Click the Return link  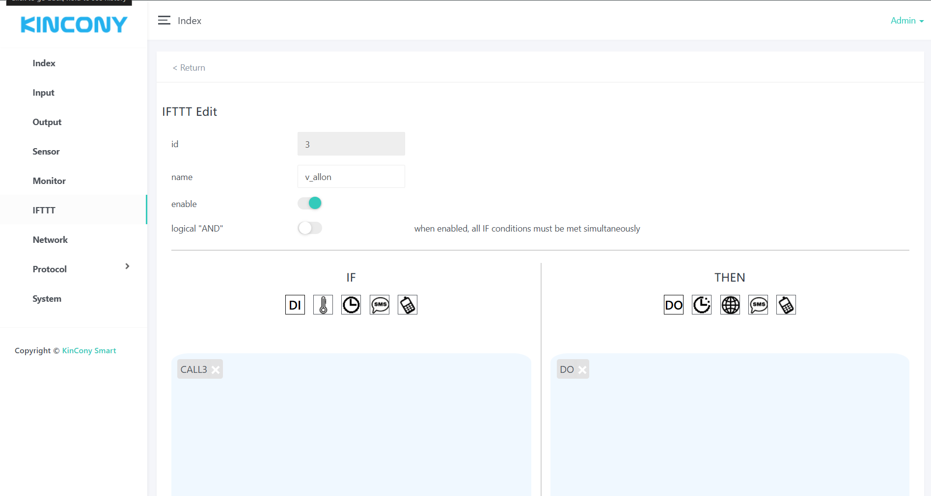(x=189, y=68)
